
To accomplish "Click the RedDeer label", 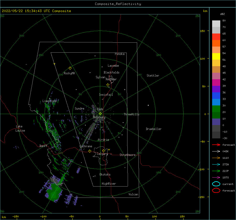I will (111, 79).
